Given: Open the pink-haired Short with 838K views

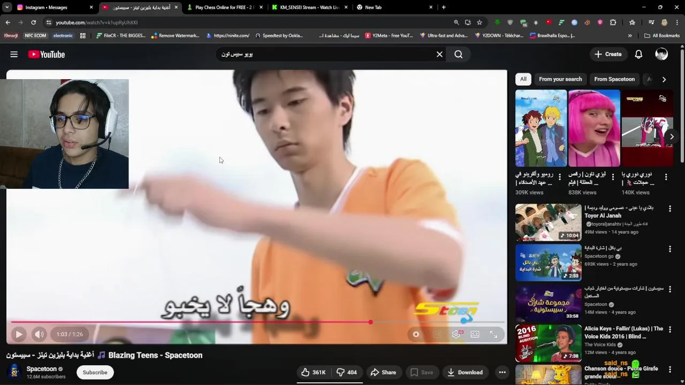Looking at the screenshot, I should 594,128.
